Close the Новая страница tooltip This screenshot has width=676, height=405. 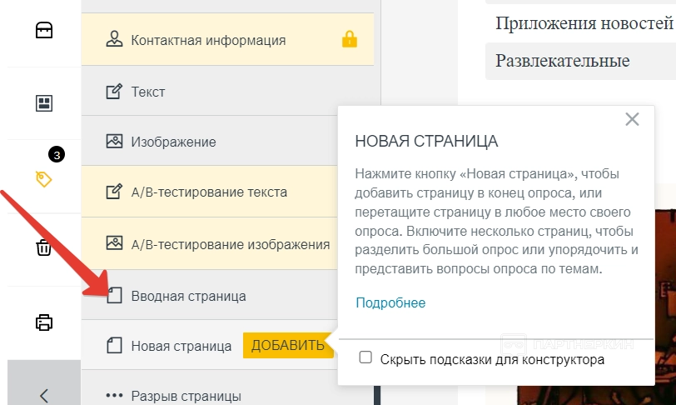coord(632,119)
